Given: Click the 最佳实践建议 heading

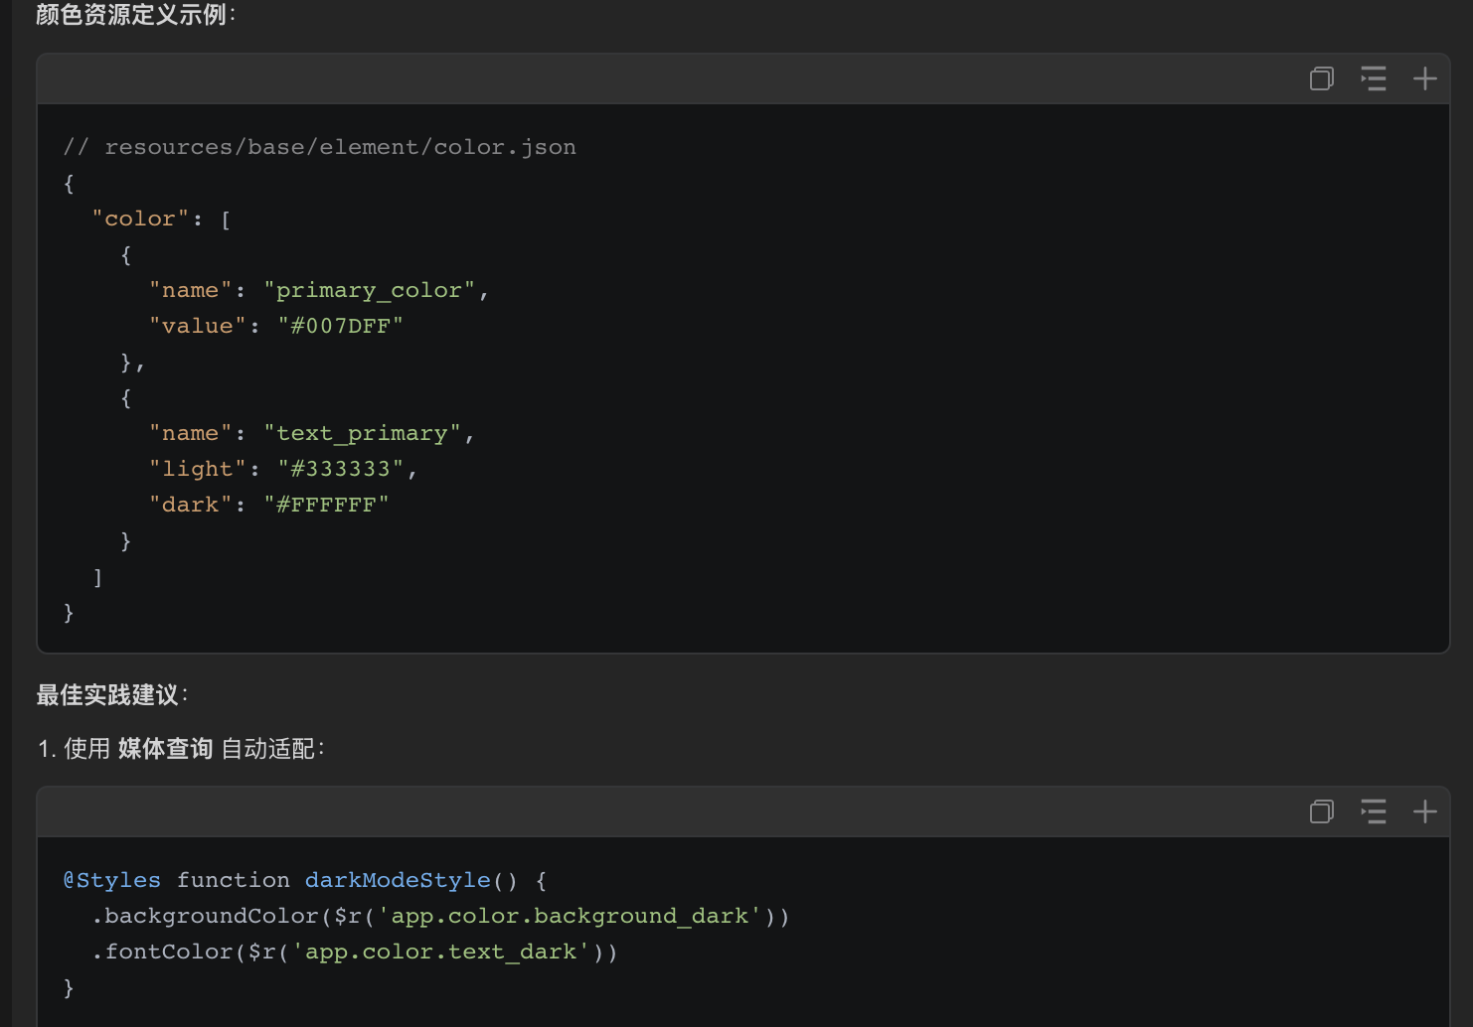Looking at the screenshot, I should (108, 695).
